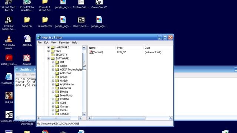The height and width of the screenshot is (133, 237).
Task: Sort values by Name column header
Action: [x=101, y=48]
